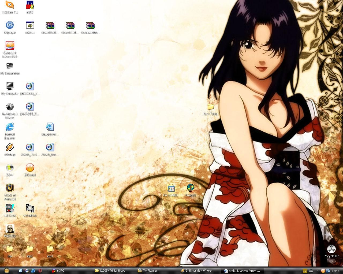Click the round Start button
Screen dimensions: 343x274
6,271
